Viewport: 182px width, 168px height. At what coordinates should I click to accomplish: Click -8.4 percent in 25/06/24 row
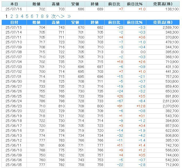tap(142, 101)
